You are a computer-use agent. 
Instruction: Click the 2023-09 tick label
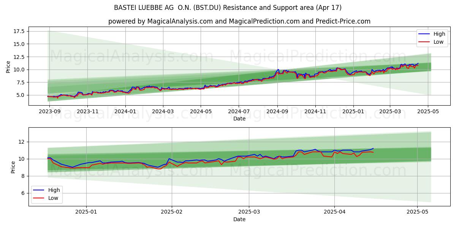[x=49, y=111]
